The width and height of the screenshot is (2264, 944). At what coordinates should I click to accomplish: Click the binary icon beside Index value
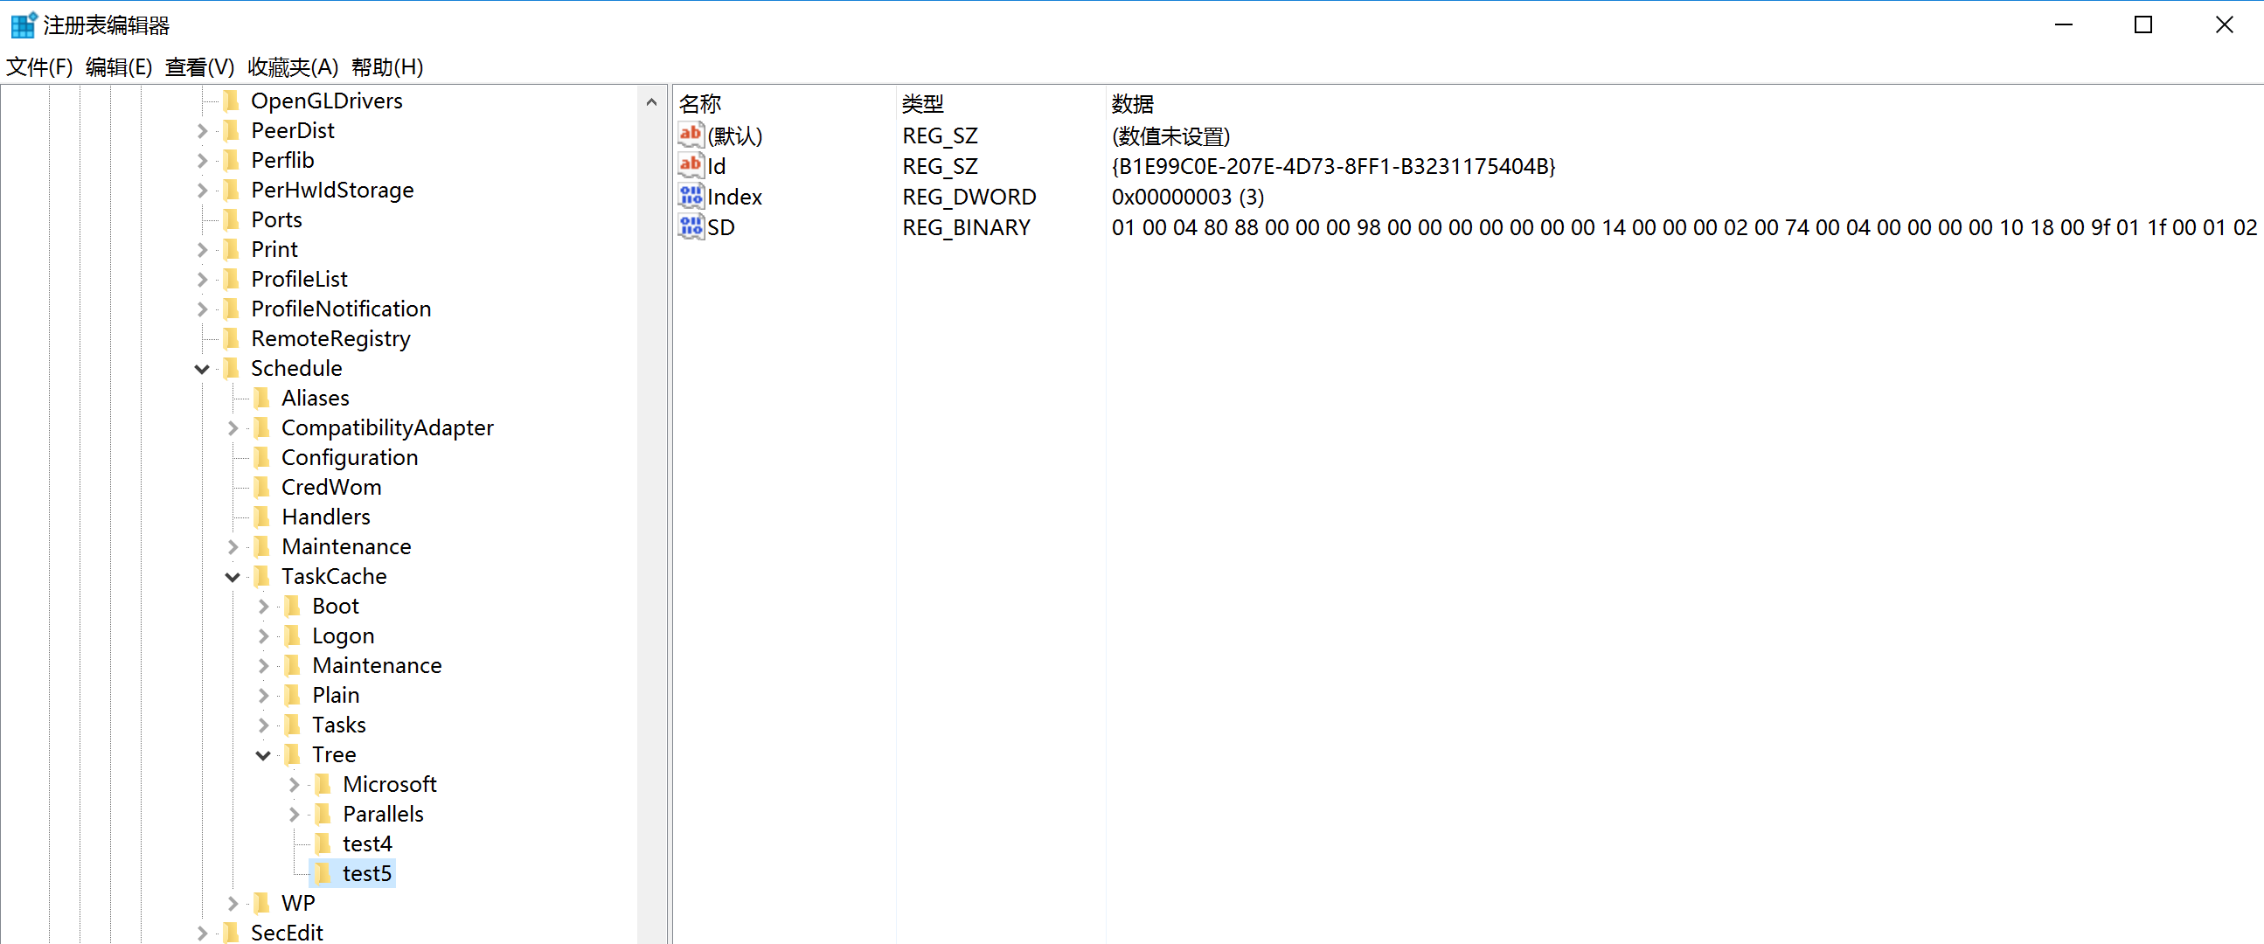coord(690,196)
